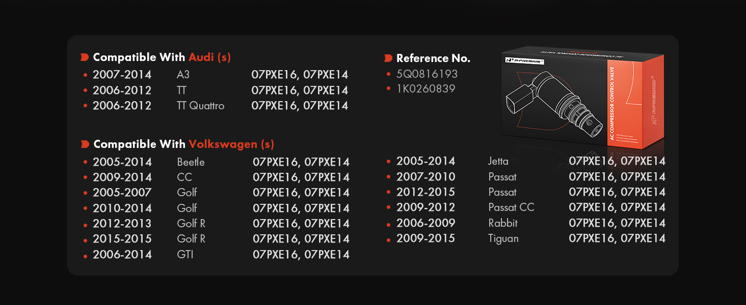
Task: Click the compressor codes in the Beetle row
Action: (x=301, y=162)
